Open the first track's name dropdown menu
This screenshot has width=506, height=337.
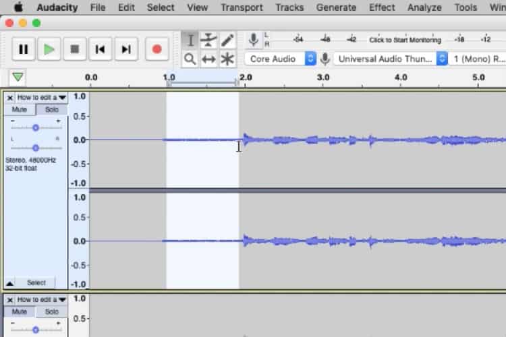click(x=41, y=97)
